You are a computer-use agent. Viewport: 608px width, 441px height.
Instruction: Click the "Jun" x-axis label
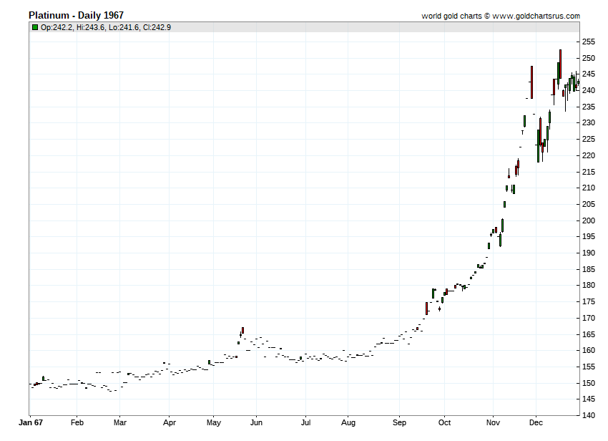coord(256,423)
